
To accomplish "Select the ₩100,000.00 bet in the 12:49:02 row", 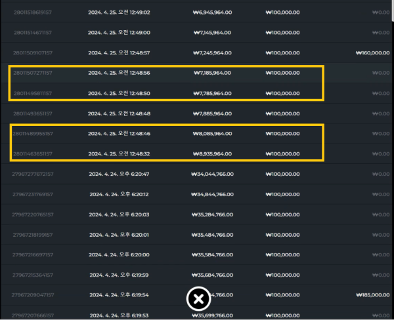I will tap(282, 12).
